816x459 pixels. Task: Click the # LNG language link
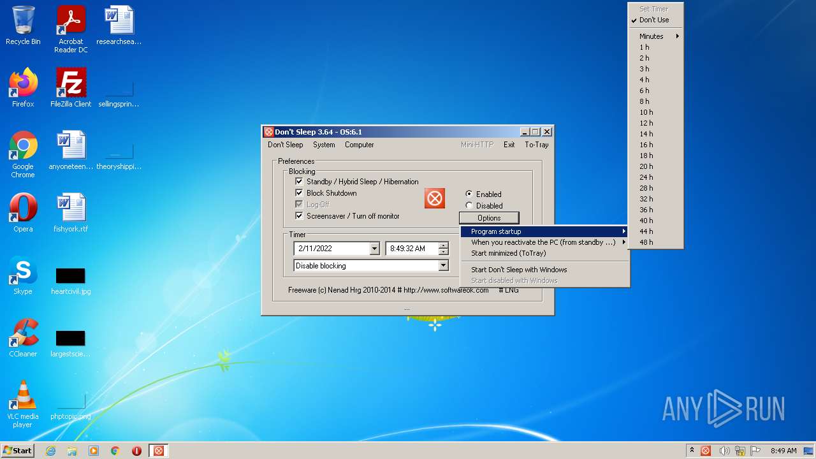(509, 290)
